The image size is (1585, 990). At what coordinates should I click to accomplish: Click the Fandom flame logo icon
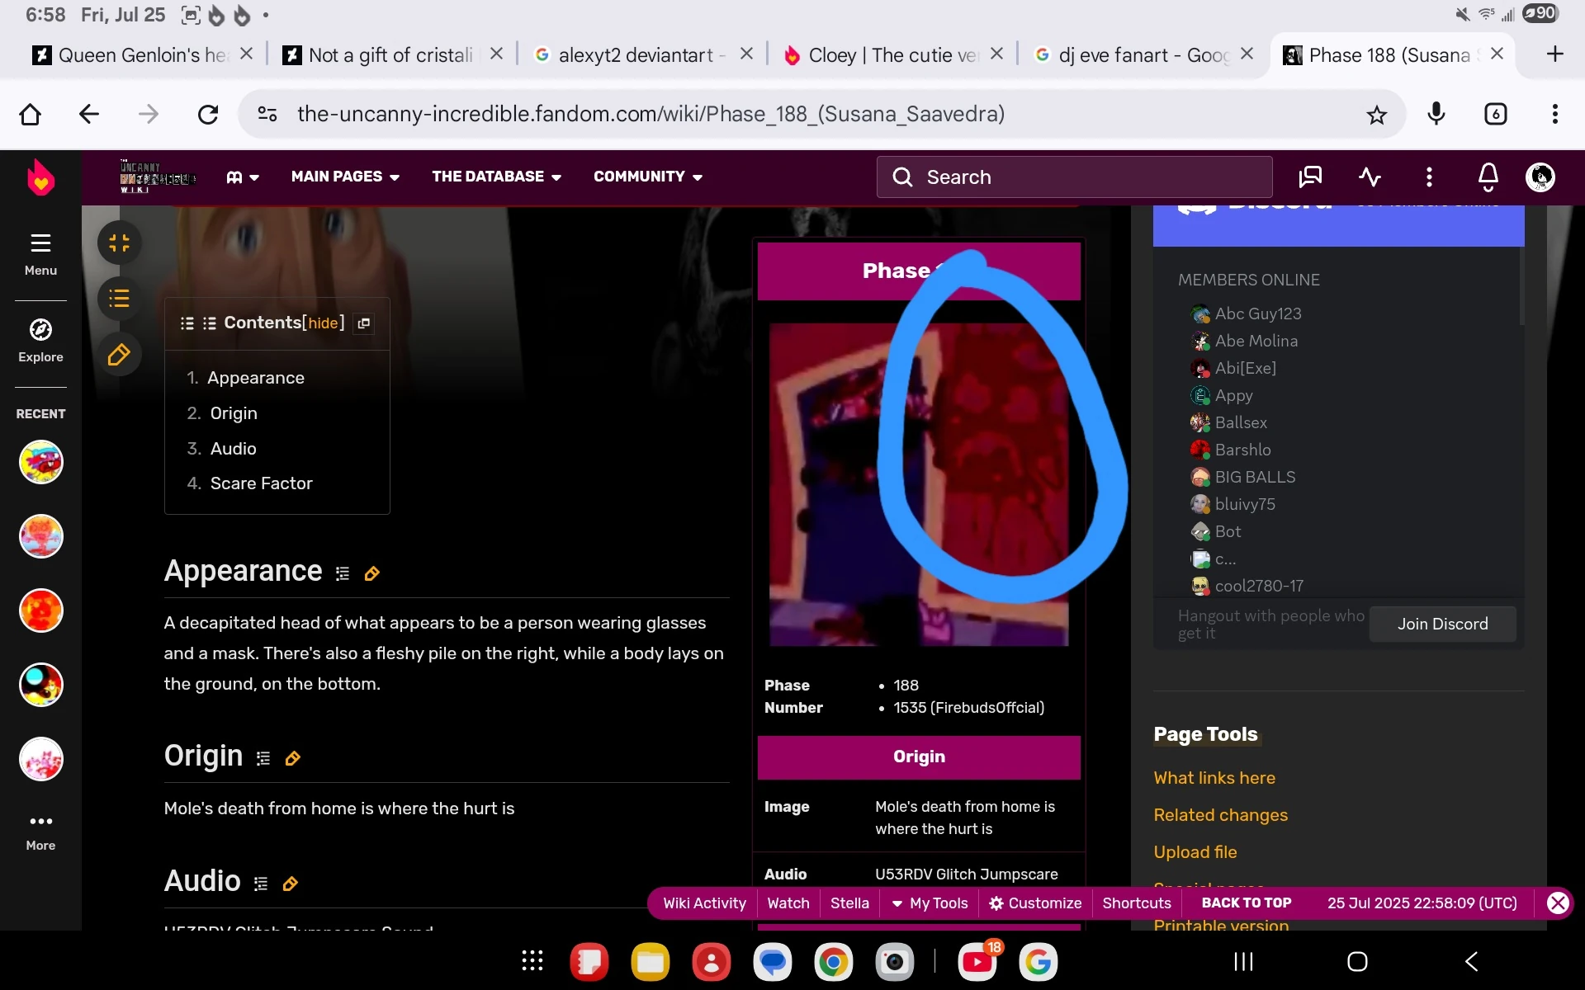(40, 177)
